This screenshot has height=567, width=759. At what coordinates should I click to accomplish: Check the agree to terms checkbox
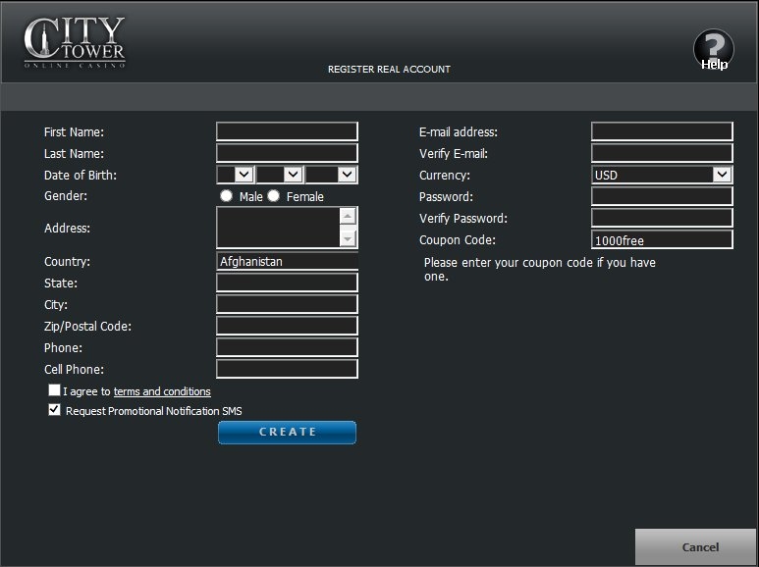click(x=54, y=390)
